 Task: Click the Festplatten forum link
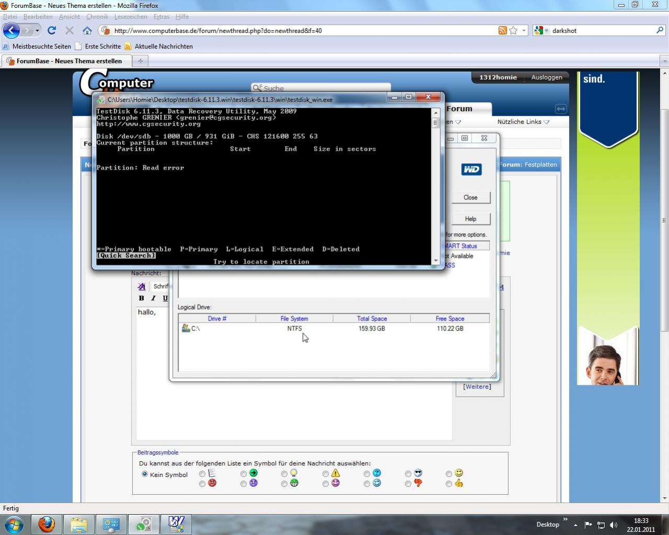(x=541, y=164)
